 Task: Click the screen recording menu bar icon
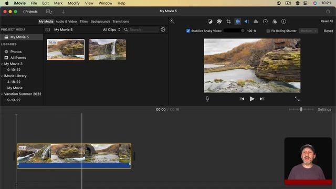(288, 3)
